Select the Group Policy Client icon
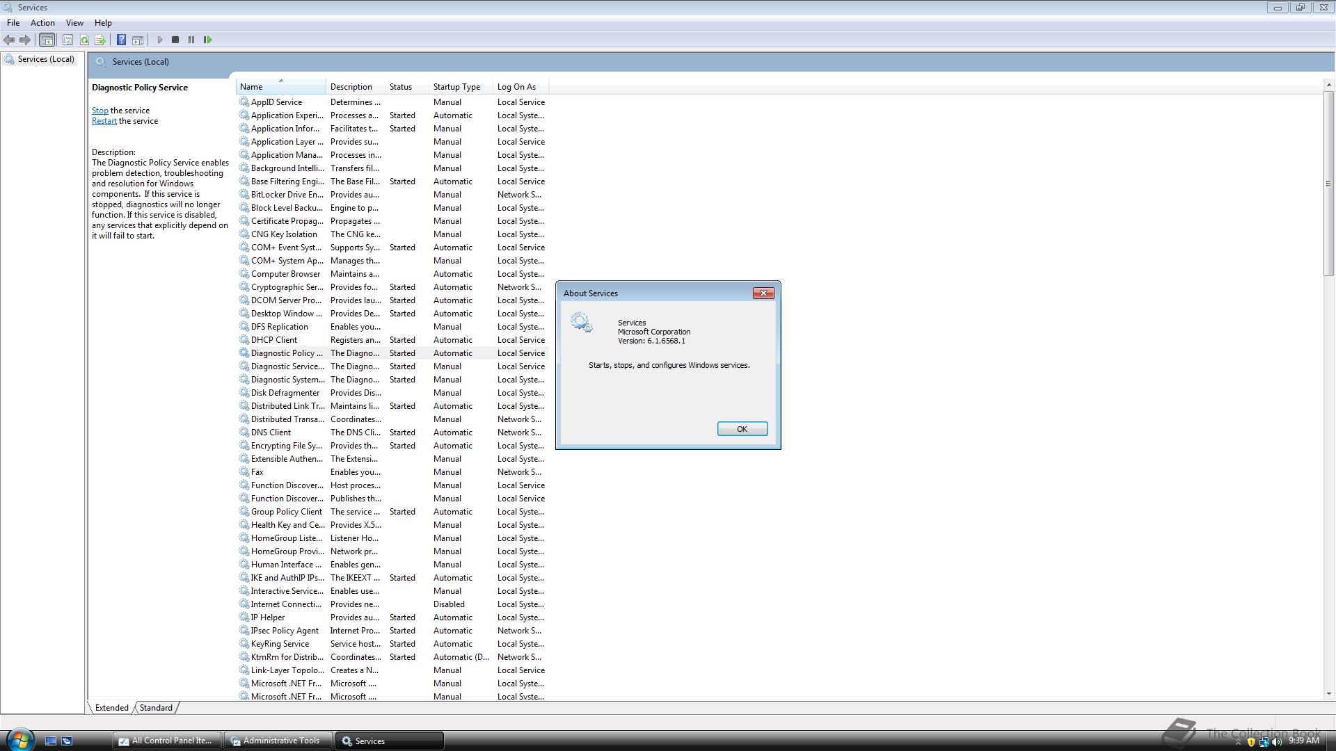Viewport: 1336px width, 751px height. [x=244, y=512]
